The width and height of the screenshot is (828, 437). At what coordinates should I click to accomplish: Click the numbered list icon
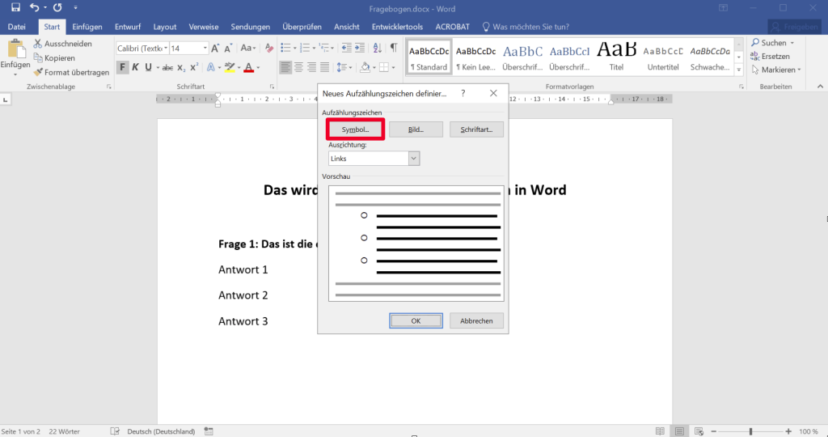point(305,48)
